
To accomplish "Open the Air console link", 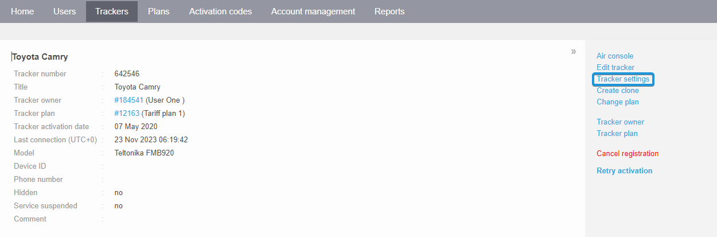I will click(x=615, y=56).
